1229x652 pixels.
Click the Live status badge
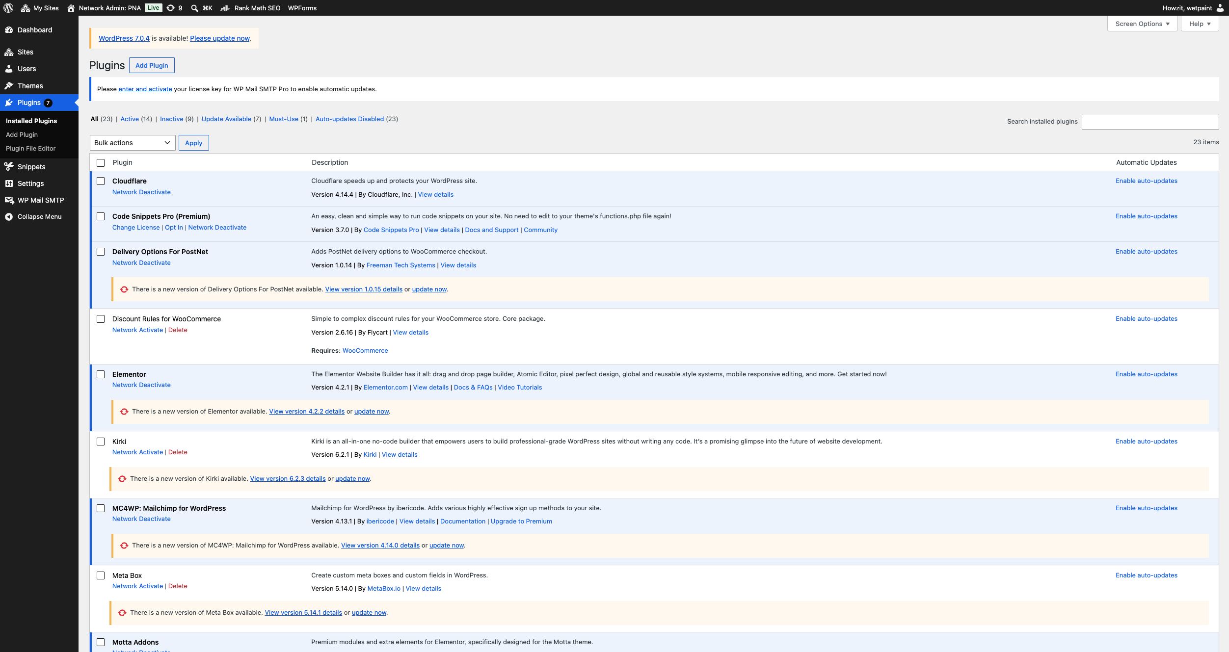click(154, 8)
